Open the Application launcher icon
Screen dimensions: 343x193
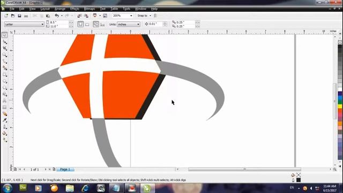click(95, 16)
